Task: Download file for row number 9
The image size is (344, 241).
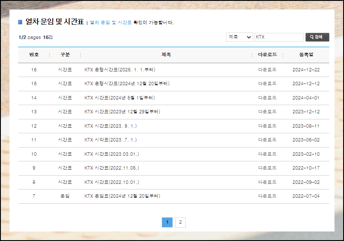Action: (267, 168)
